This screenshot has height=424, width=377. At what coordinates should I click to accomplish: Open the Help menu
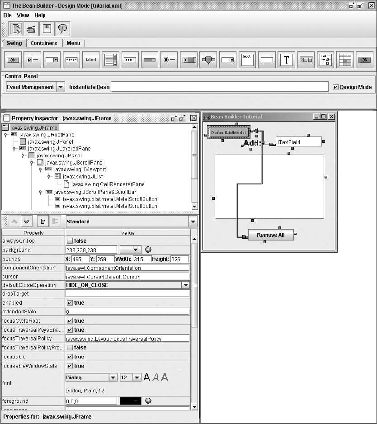(40, 15)
